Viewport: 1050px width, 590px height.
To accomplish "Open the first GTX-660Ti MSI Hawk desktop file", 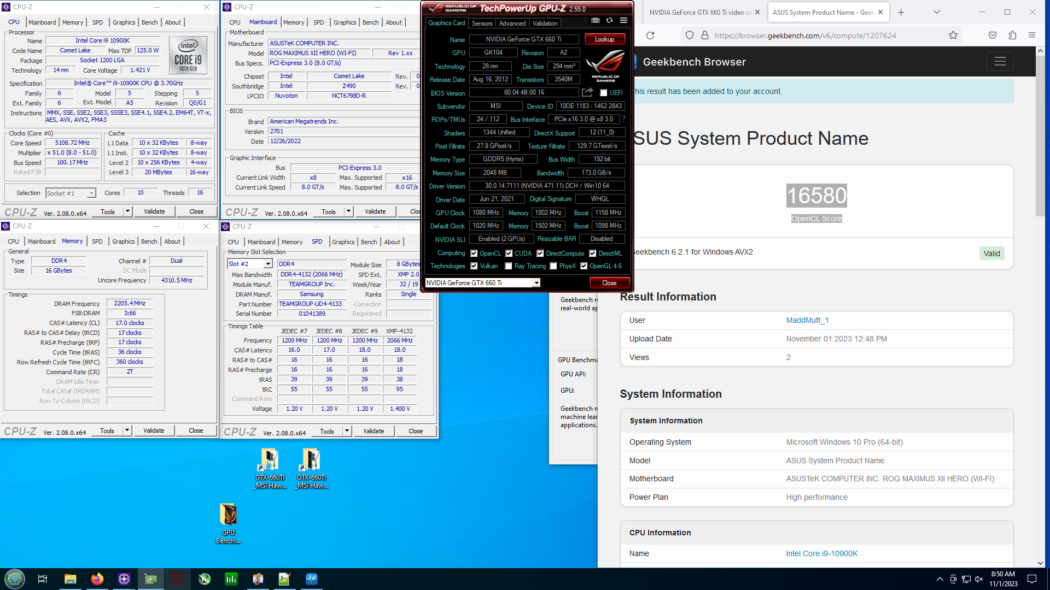I will click(270, 468).
